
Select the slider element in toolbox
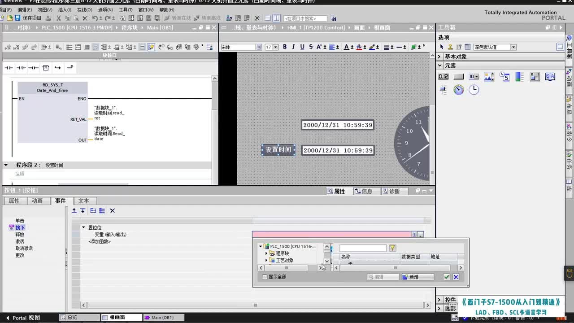pyautogui.click(x=444, y=90)
